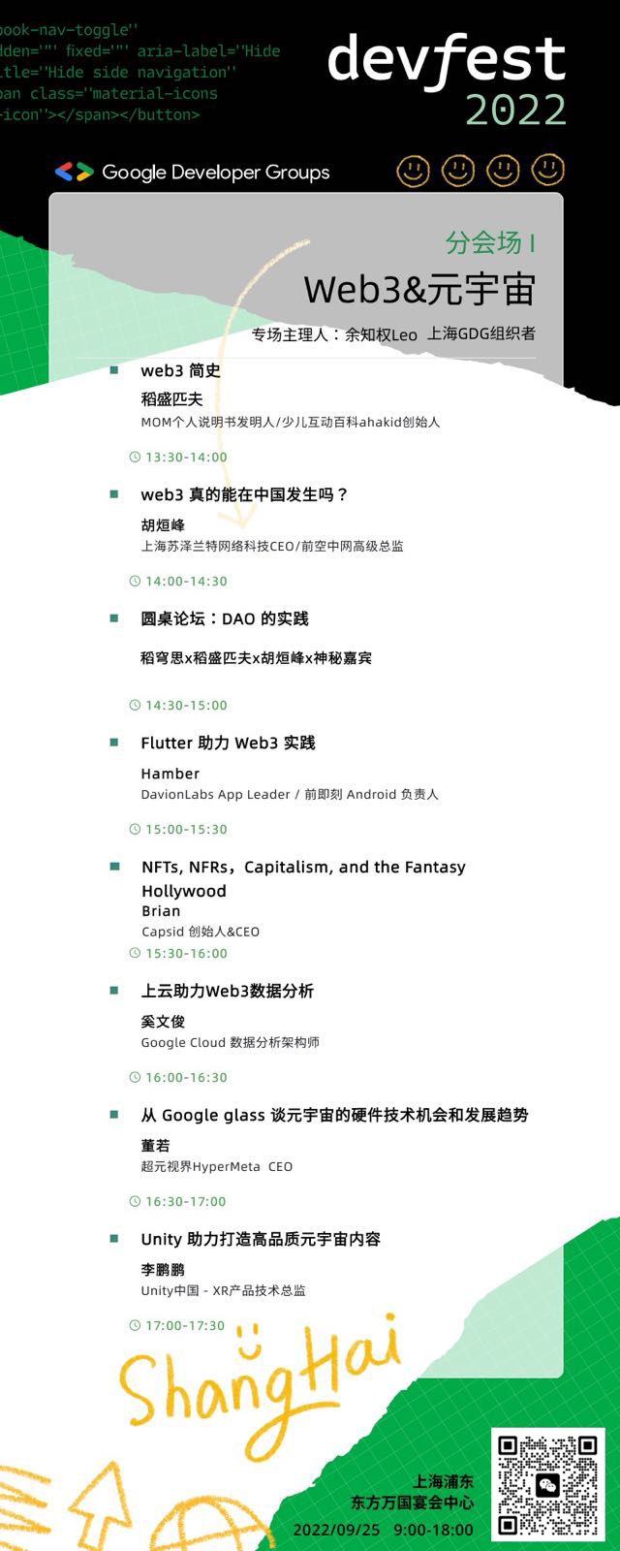The width and height of the screenshot is (620, 1551).
Task: Select the NFTs, NFRs, Capitalism session title
Action: [x=303, y=878]
